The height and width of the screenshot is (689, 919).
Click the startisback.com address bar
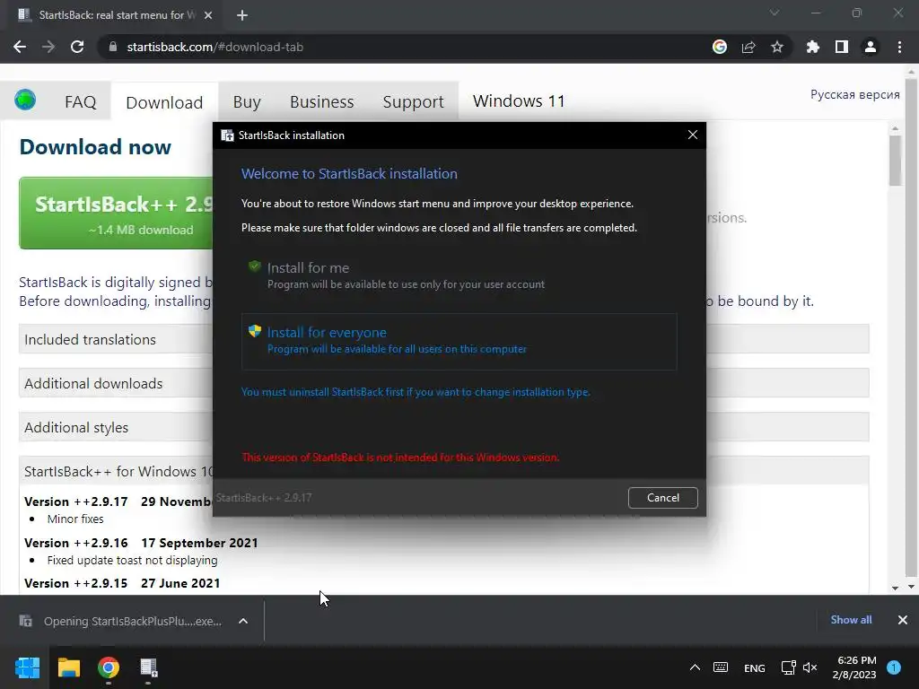click(x=405, y=47)
